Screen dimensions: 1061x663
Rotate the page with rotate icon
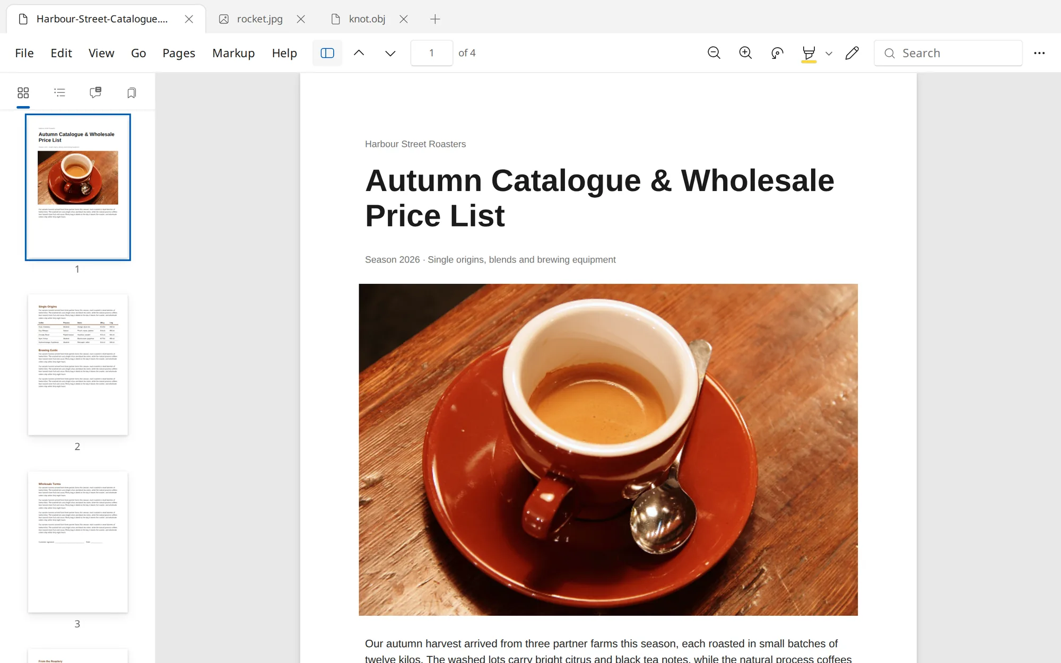(x=777, y=53)
